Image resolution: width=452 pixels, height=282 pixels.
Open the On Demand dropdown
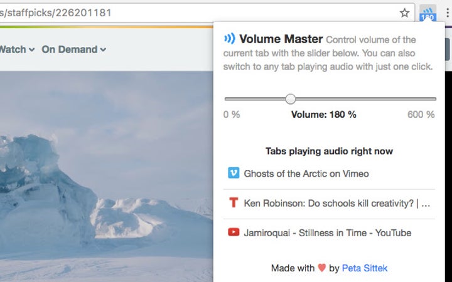[73, 50]
